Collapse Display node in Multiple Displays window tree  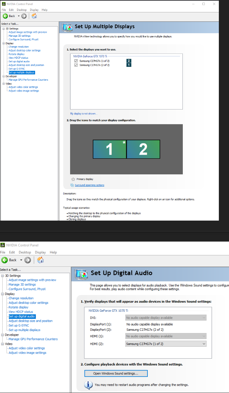tap(4, 43)
